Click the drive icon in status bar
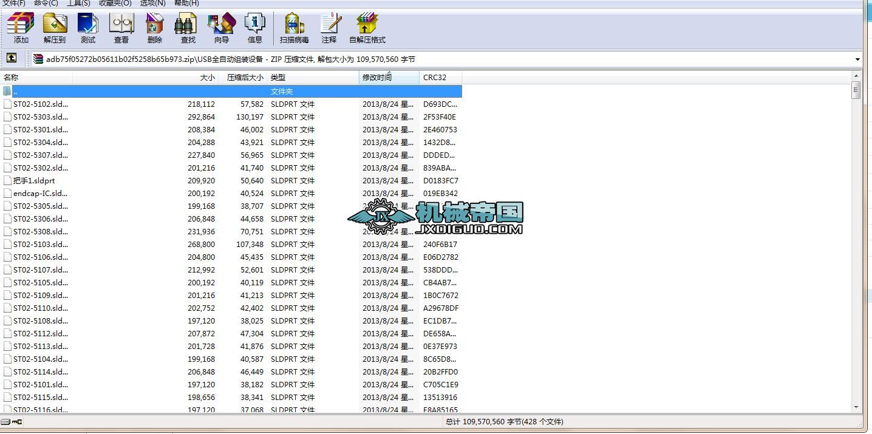Viewport: 872px width, 434px height. click(5, 422)
